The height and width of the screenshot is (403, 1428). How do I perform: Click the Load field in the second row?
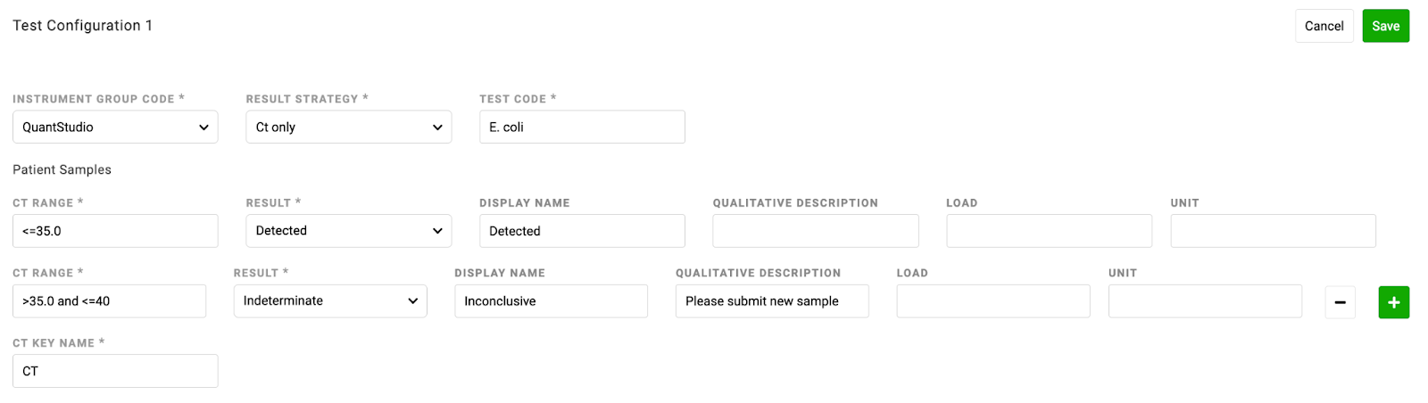(993, 301)
